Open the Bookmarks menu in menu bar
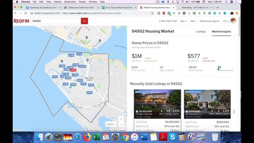The width and height of the screenshot is (254, 143). tap(70, 2)
